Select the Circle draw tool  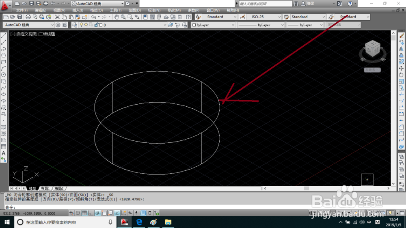point(4,75)
